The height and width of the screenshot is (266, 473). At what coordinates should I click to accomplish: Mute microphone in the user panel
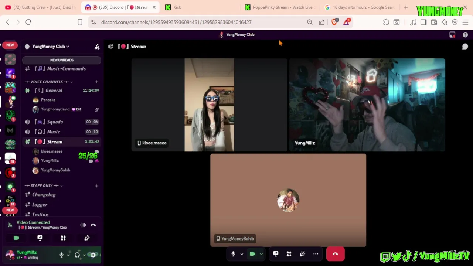61,255
